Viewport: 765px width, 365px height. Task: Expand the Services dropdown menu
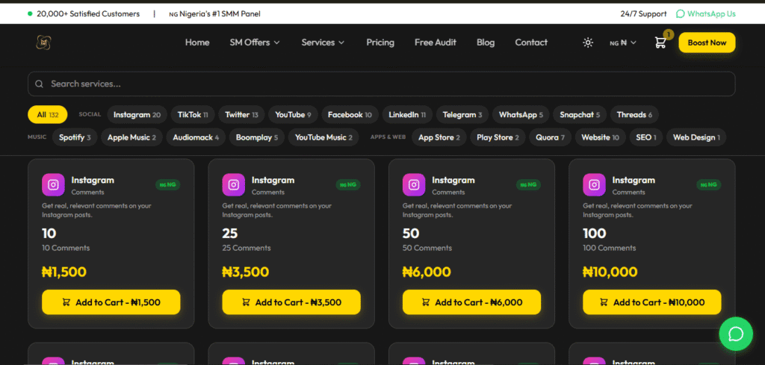coord(323,43)
